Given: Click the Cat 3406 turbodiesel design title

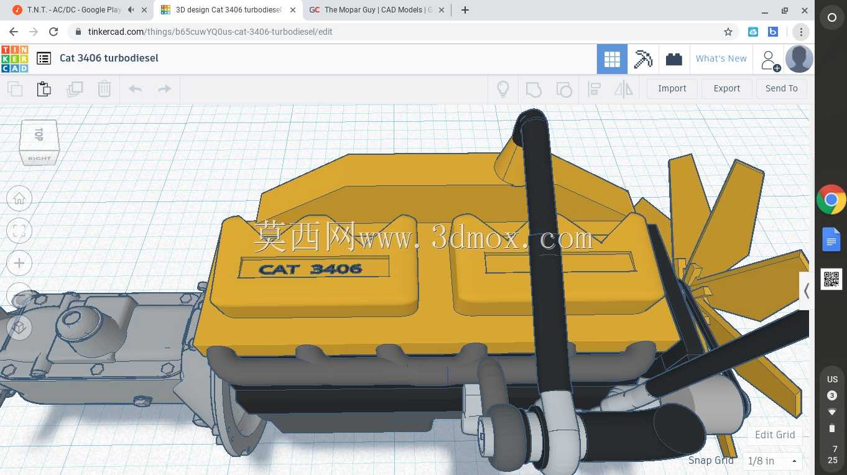Looking at the screenshot, I should [109, 58].
